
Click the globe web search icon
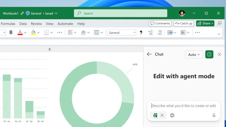click(x=172, y=115)
